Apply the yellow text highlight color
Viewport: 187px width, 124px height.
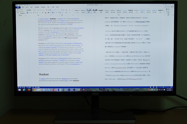click(x=43, y=13)
